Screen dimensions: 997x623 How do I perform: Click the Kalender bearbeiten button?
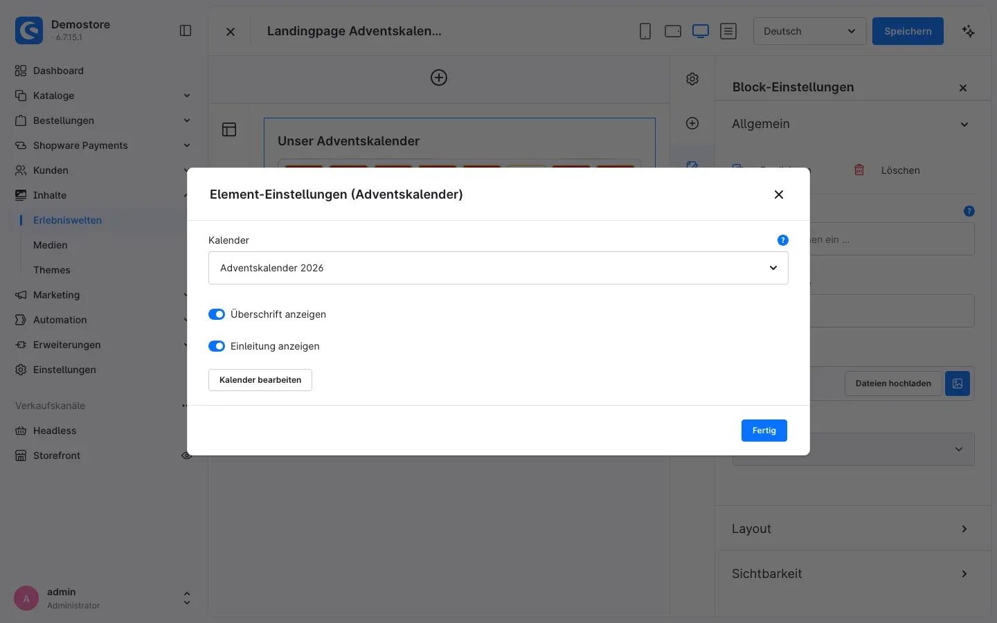[x=260, y=380]
